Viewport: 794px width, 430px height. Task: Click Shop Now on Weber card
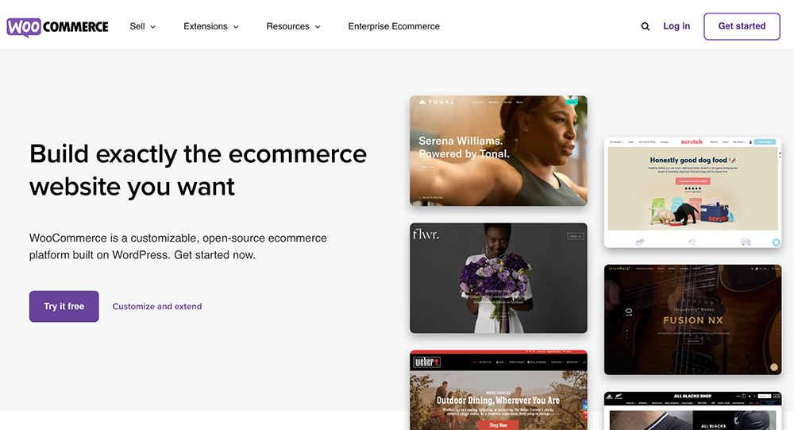(x=498, y=425)
